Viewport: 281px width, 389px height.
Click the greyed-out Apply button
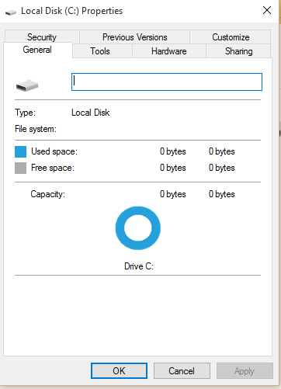(x=245, y=370)
